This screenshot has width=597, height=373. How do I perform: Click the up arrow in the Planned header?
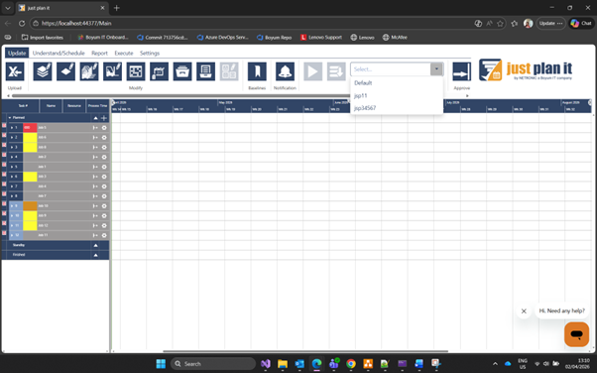pyautogui.click(x=95, y=118)
